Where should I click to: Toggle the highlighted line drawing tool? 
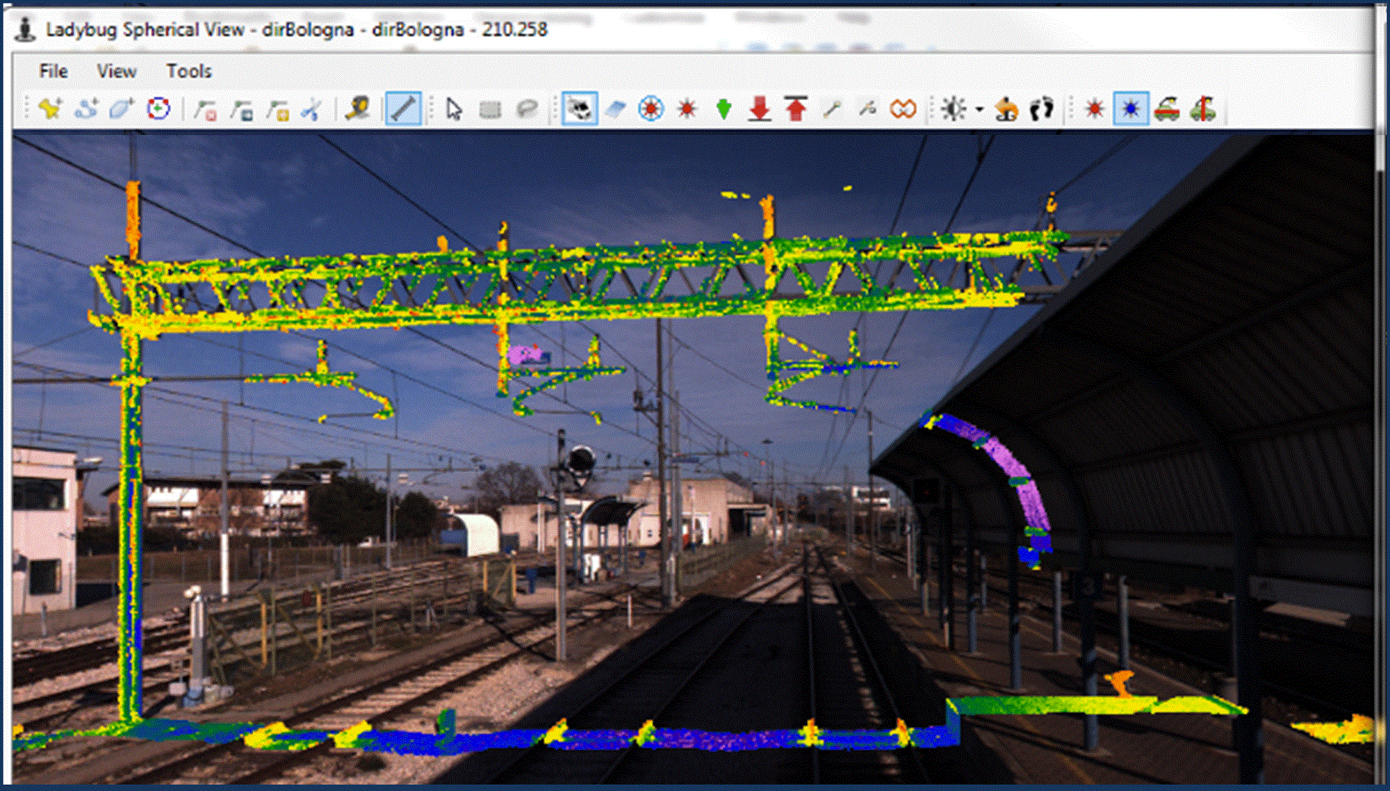pos(403,109)
